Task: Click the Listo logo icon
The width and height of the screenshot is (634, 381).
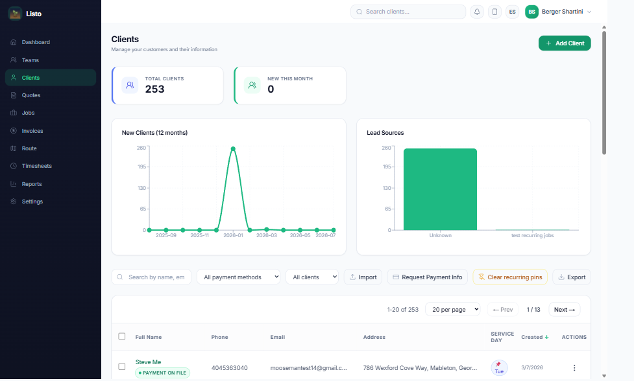Action: 15,14
